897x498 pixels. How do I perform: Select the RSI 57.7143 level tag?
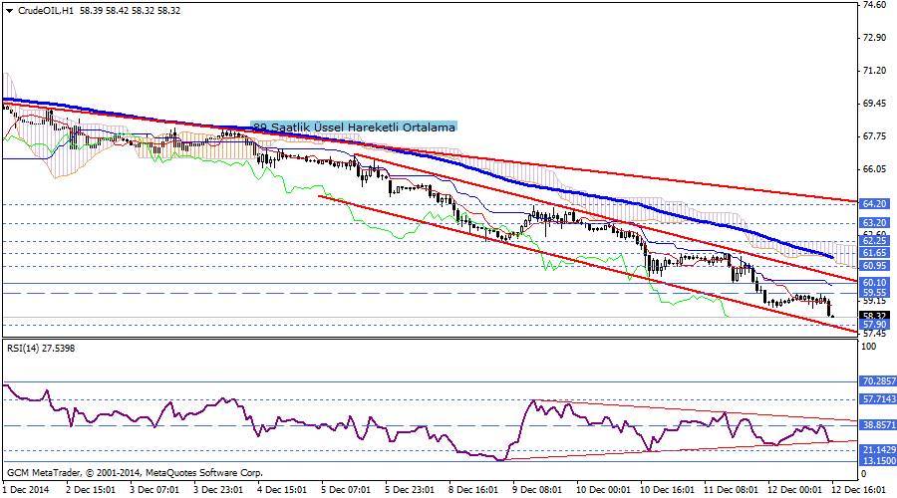pos(876,399)
